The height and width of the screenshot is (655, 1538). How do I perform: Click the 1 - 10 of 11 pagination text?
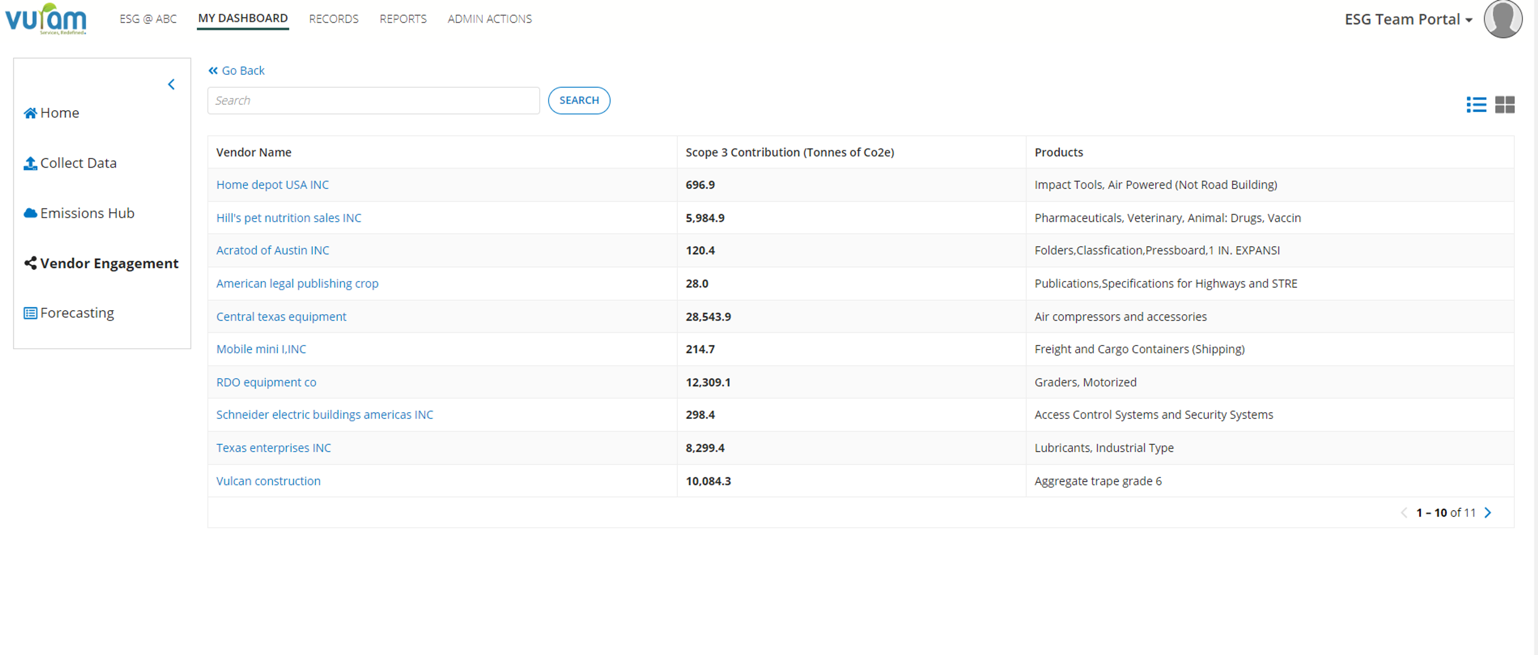point(1445,513)
